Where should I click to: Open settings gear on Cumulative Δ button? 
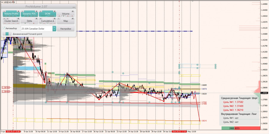(x=55, y=19)
